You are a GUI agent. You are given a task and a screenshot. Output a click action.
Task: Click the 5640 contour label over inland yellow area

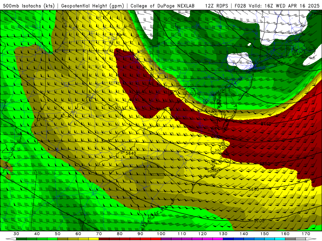click(x=131, y=153)
